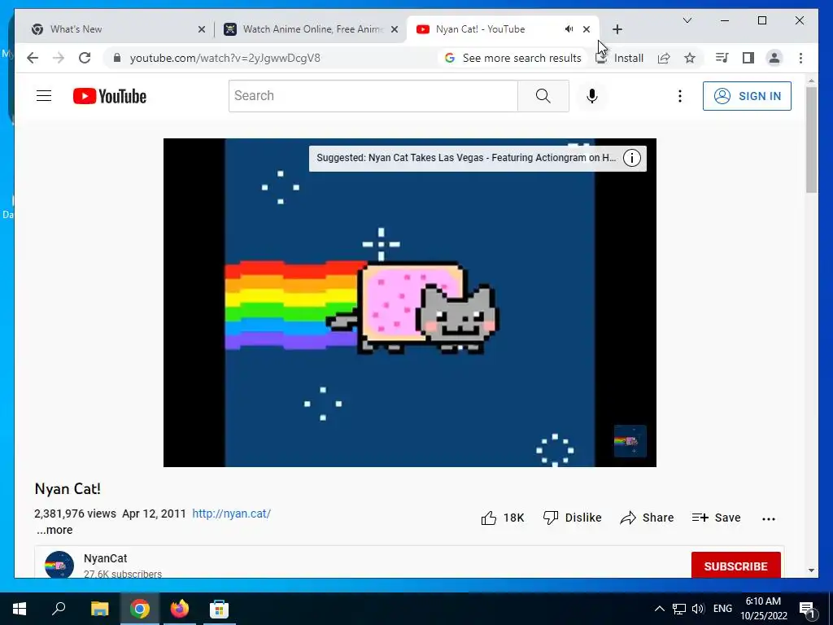Click the search magnifier button

tap(543, 96)
